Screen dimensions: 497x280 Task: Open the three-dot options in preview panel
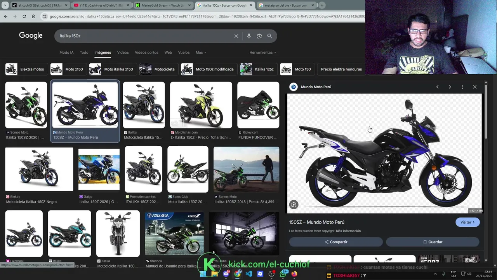(x=462, y=87)
